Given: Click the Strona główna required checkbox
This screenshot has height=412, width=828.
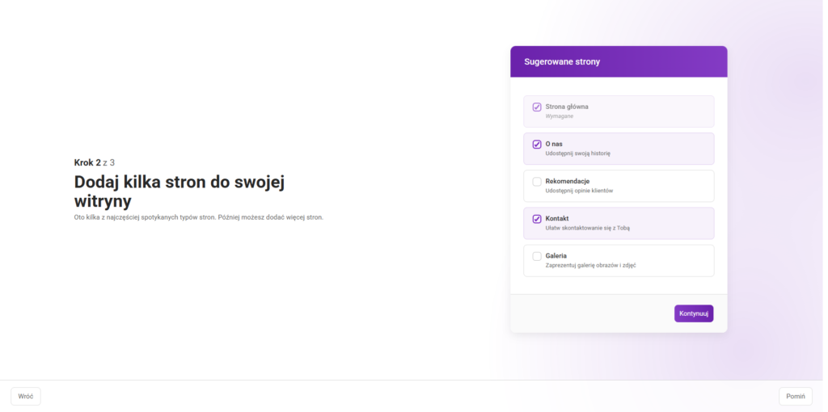Looking at the screenshot, I should [537, 107].
